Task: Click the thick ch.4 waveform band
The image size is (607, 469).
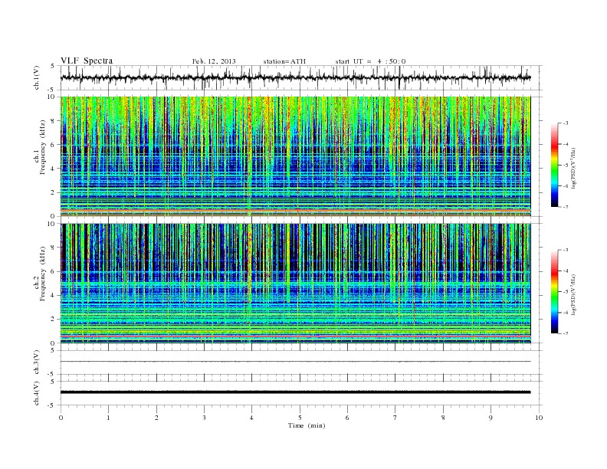Action: [295, 392]
